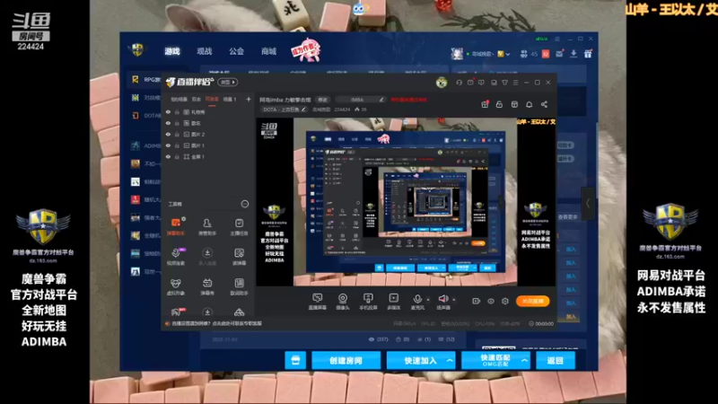The image size is (718, 404).
Task: Click the share icon in companion
Action: (544, 104)
